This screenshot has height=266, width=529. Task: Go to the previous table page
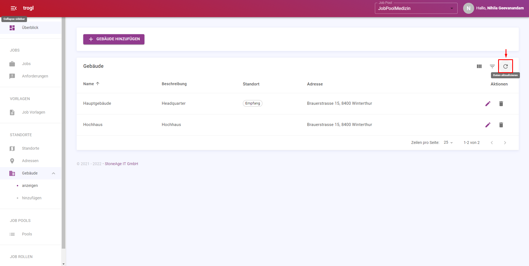tap(492, 143)
